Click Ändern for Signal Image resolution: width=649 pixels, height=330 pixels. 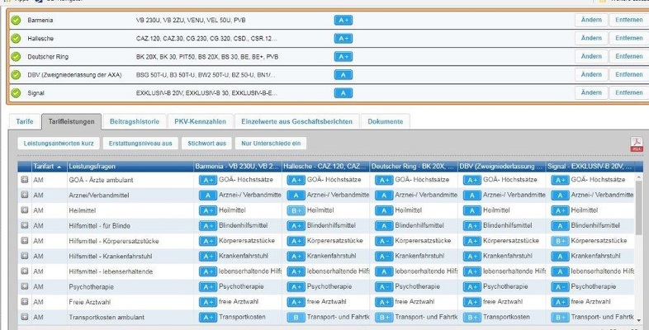point(591,92)
